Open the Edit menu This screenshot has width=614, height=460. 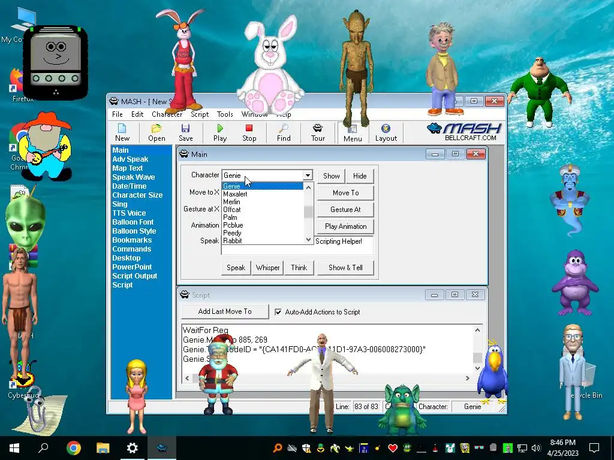(x=137, y=114)
